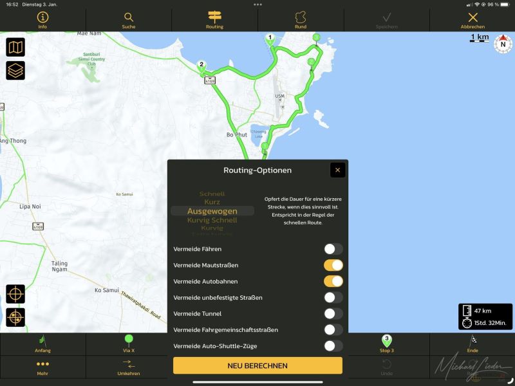Choose Kurz in route type picker
The image size is (515, 386).
coord(212,202)
